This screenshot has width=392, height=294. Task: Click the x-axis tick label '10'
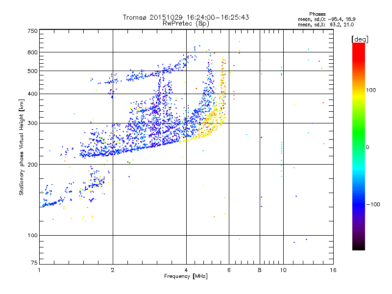pos(283,270)
